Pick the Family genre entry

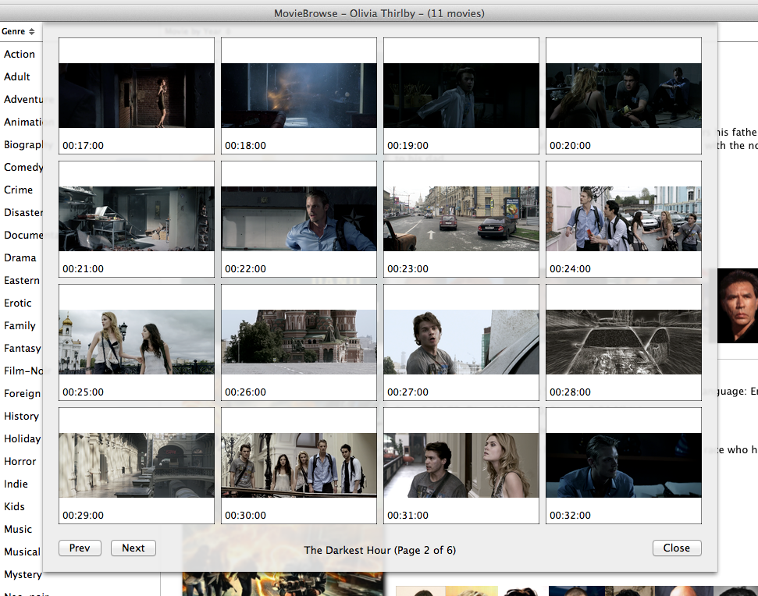point(20,326)
